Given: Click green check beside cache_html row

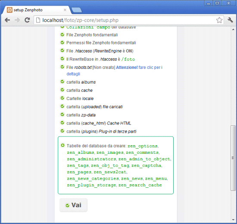Looking at the screenshot, I should (62, 123).
